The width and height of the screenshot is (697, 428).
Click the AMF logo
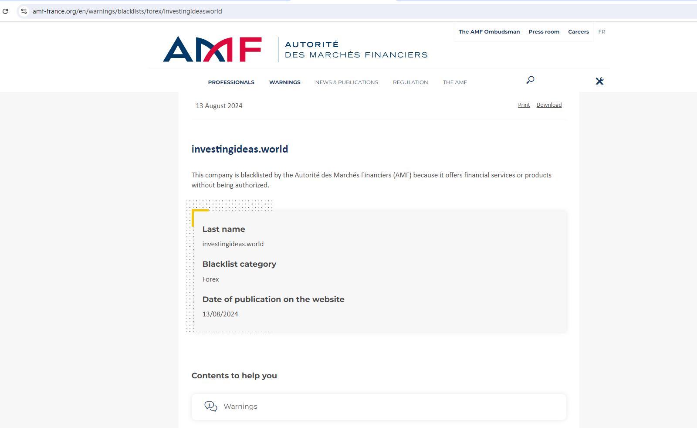212,49
